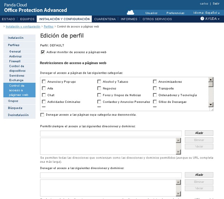Click down arrow of denied addresses list
Image resolution: width=224 pixels, height=199 pixels.
coord(178,194)
